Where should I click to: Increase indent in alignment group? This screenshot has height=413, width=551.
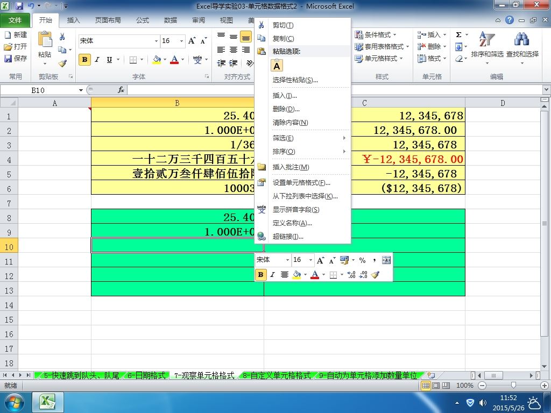pyautogui.click(x=234, y=63)
